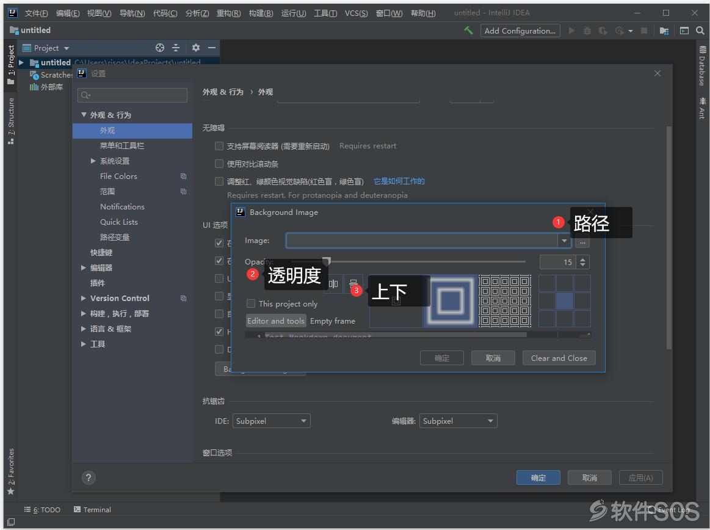Screen dimensions: 710x530
Task: Select the Editor and tools toggle
Action: click(x=276, y=321)
